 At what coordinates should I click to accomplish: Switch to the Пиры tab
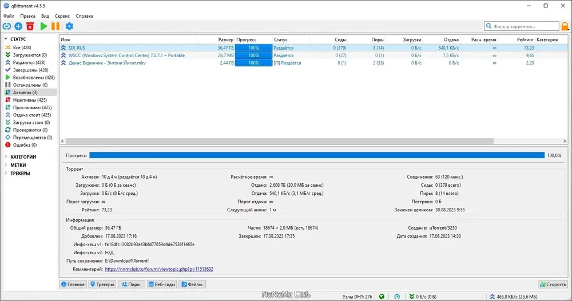132,284
